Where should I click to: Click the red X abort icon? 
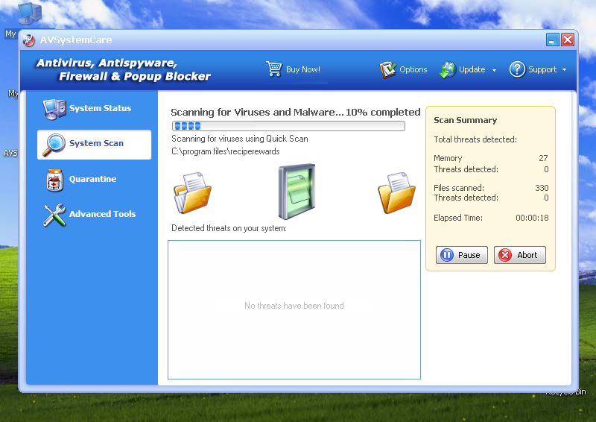(x=505, y=255)
